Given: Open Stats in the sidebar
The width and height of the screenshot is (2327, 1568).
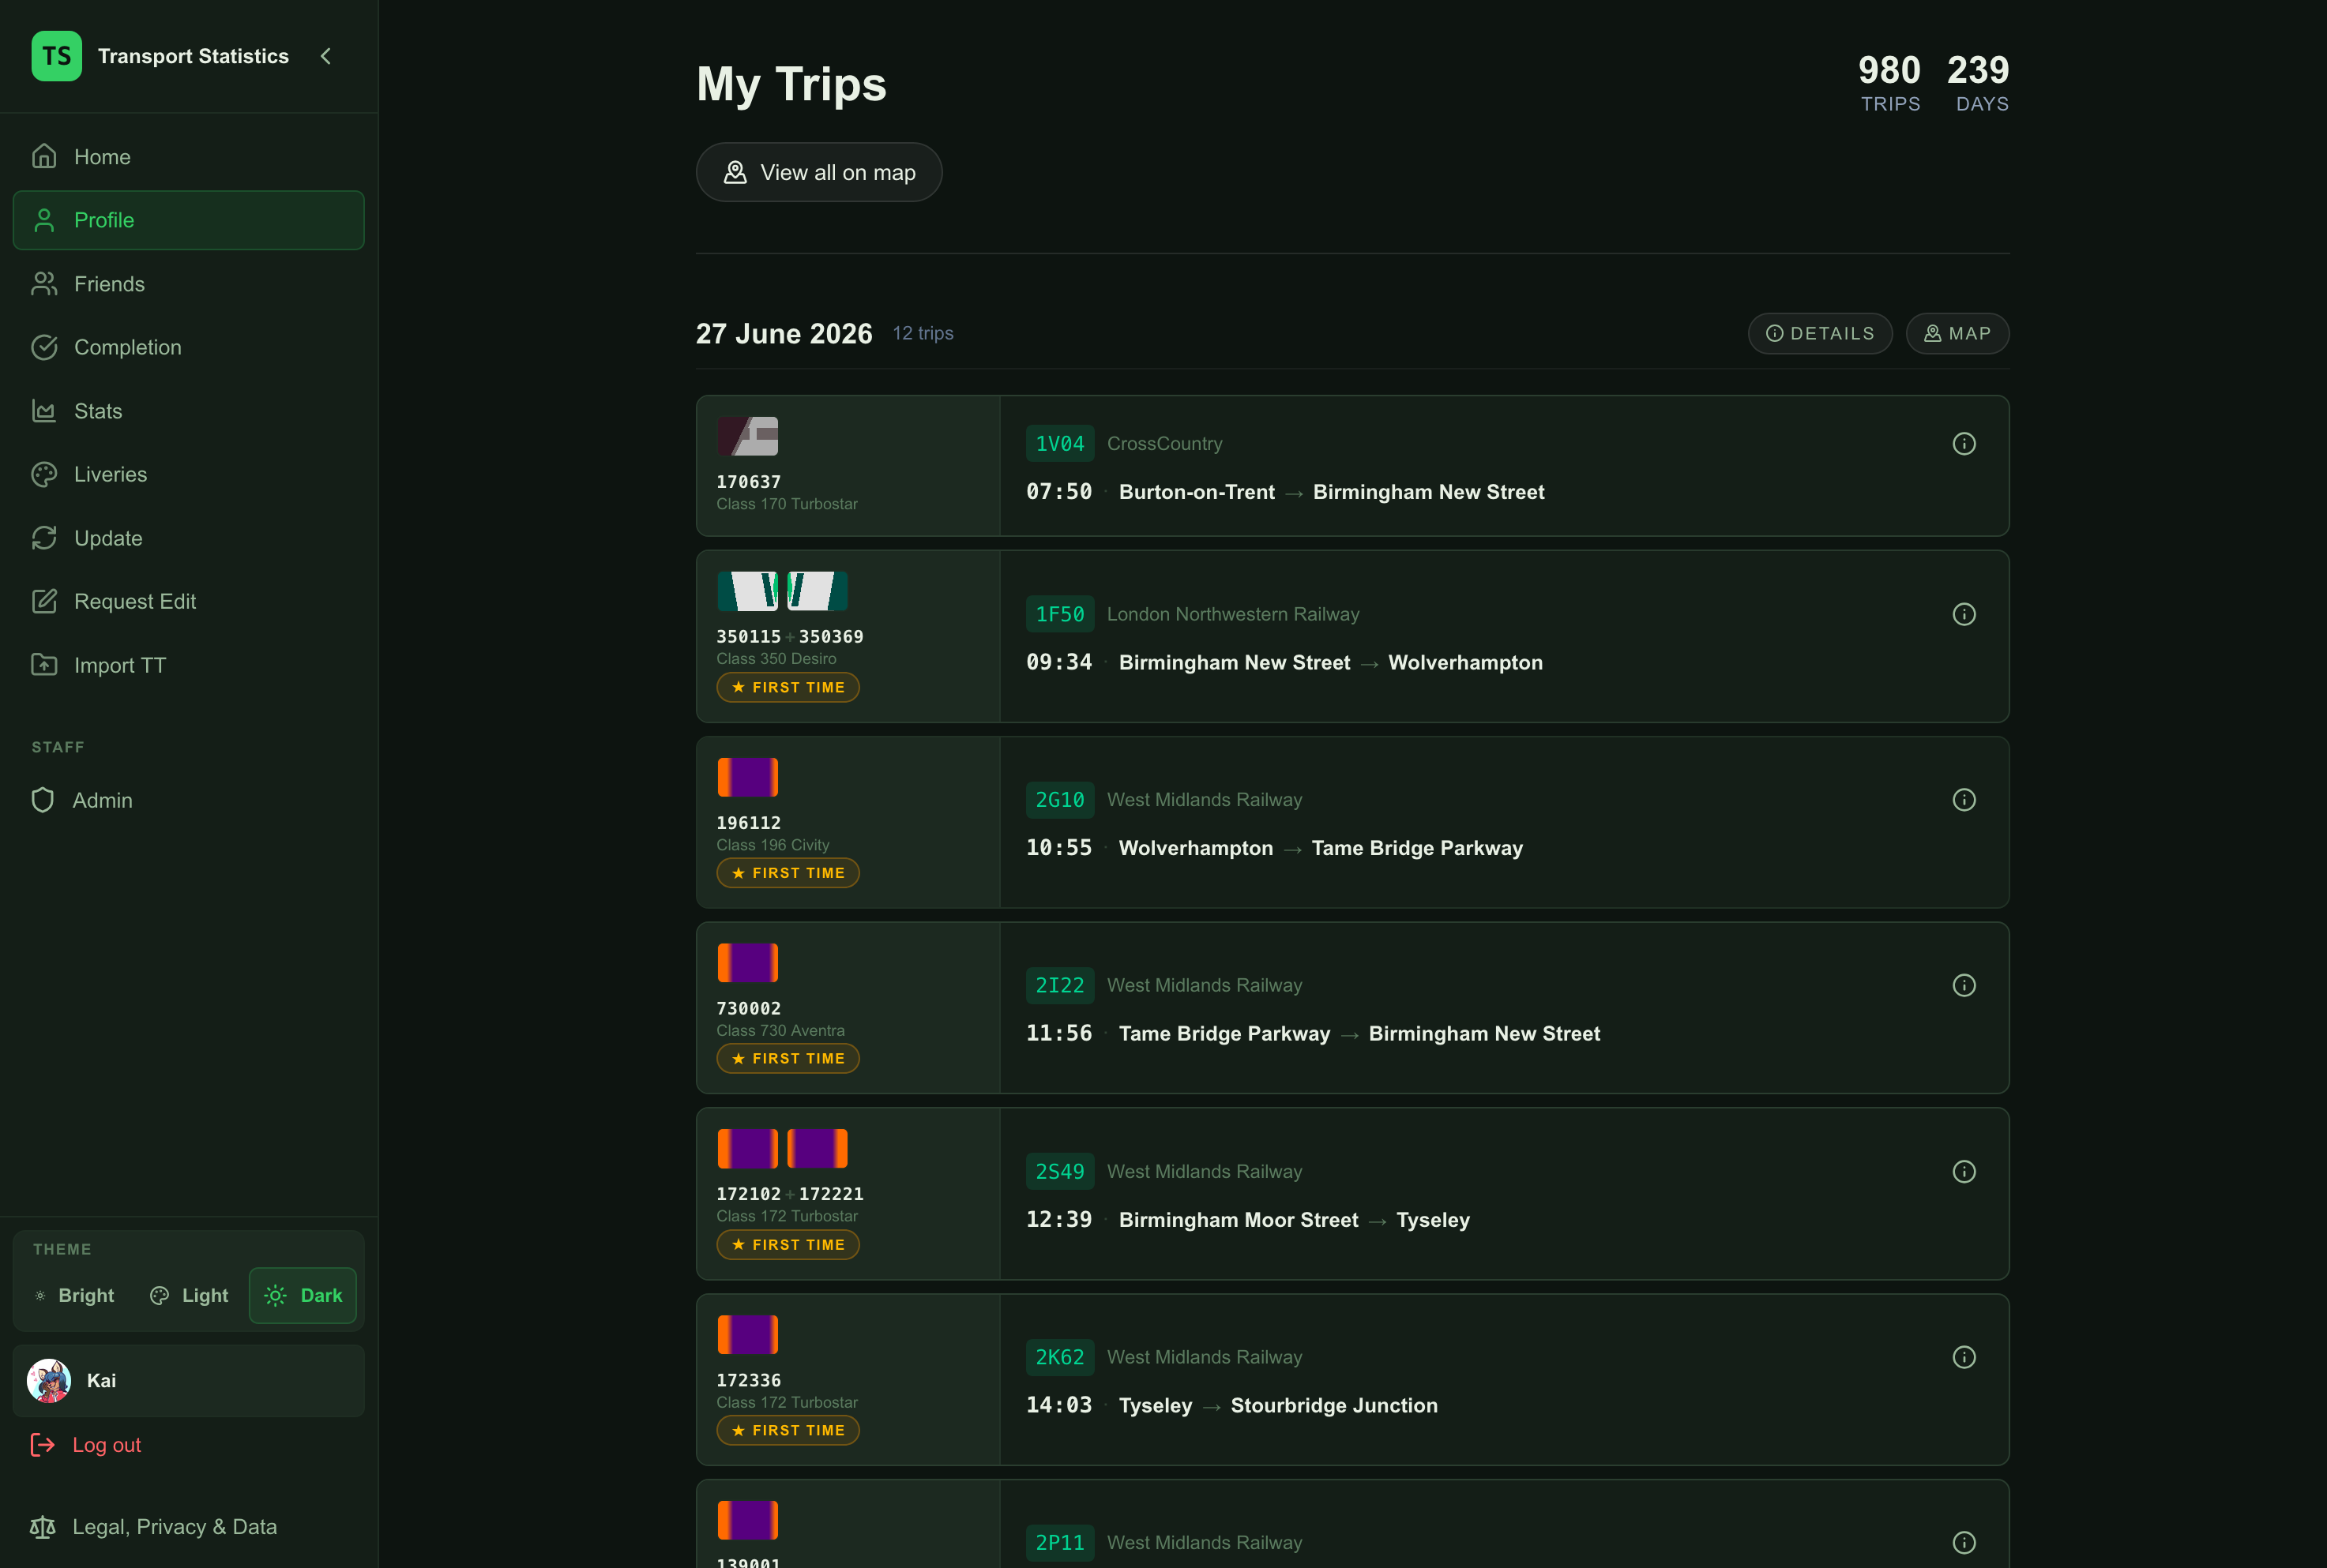Looking at the screenshot, I should (188, 411).
